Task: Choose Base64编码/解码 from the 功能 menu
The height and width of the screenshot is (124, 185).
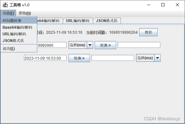Action: (19, 27)
